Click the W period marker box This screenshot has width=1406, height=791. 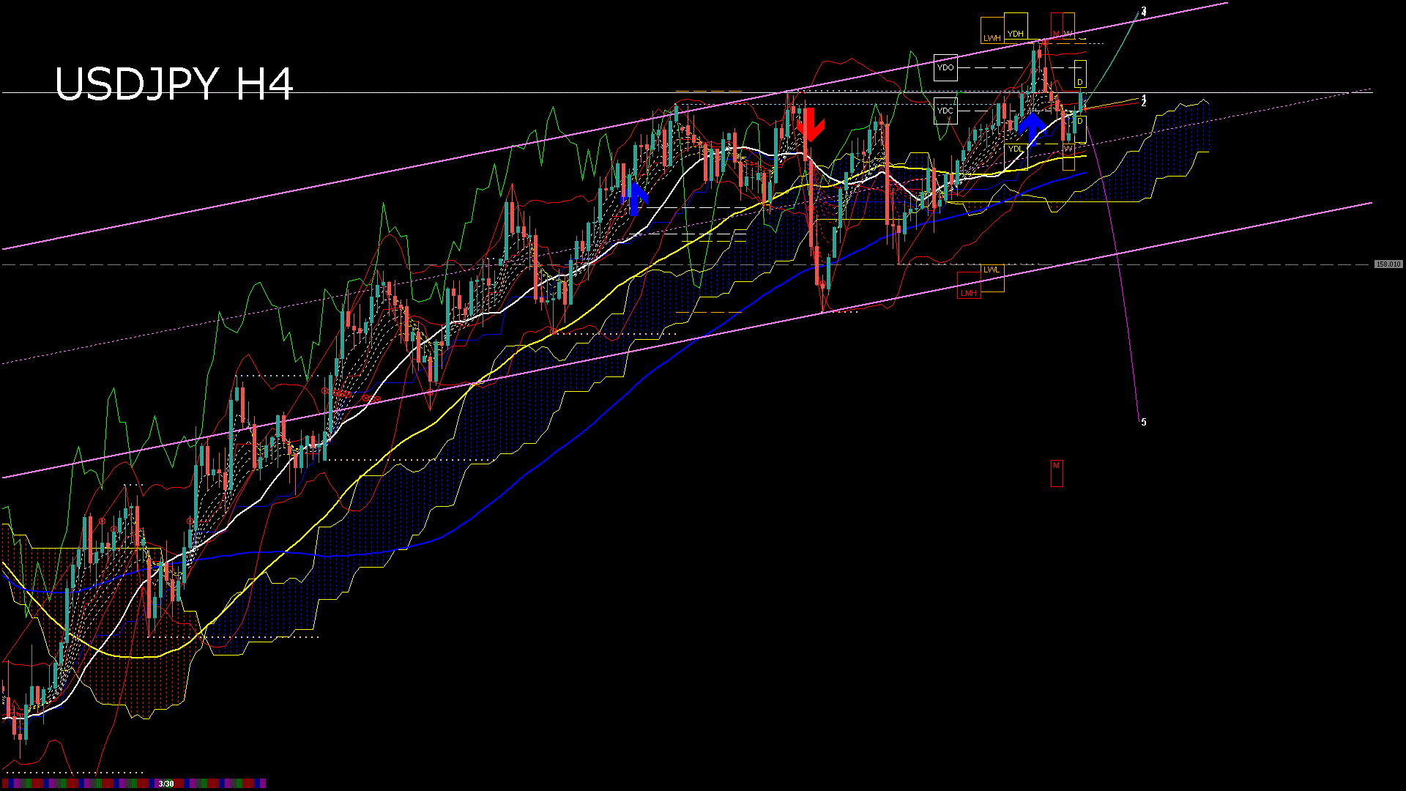(1068, 33)
